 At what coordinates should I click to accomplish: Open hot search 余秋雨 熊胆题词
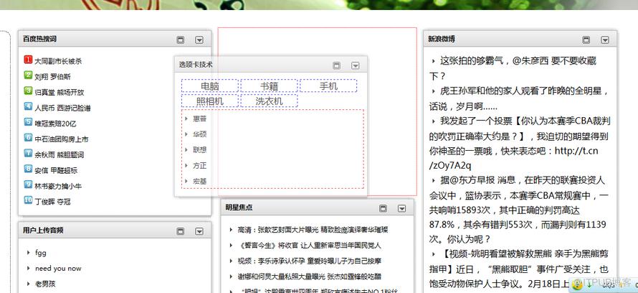point(59,154)
